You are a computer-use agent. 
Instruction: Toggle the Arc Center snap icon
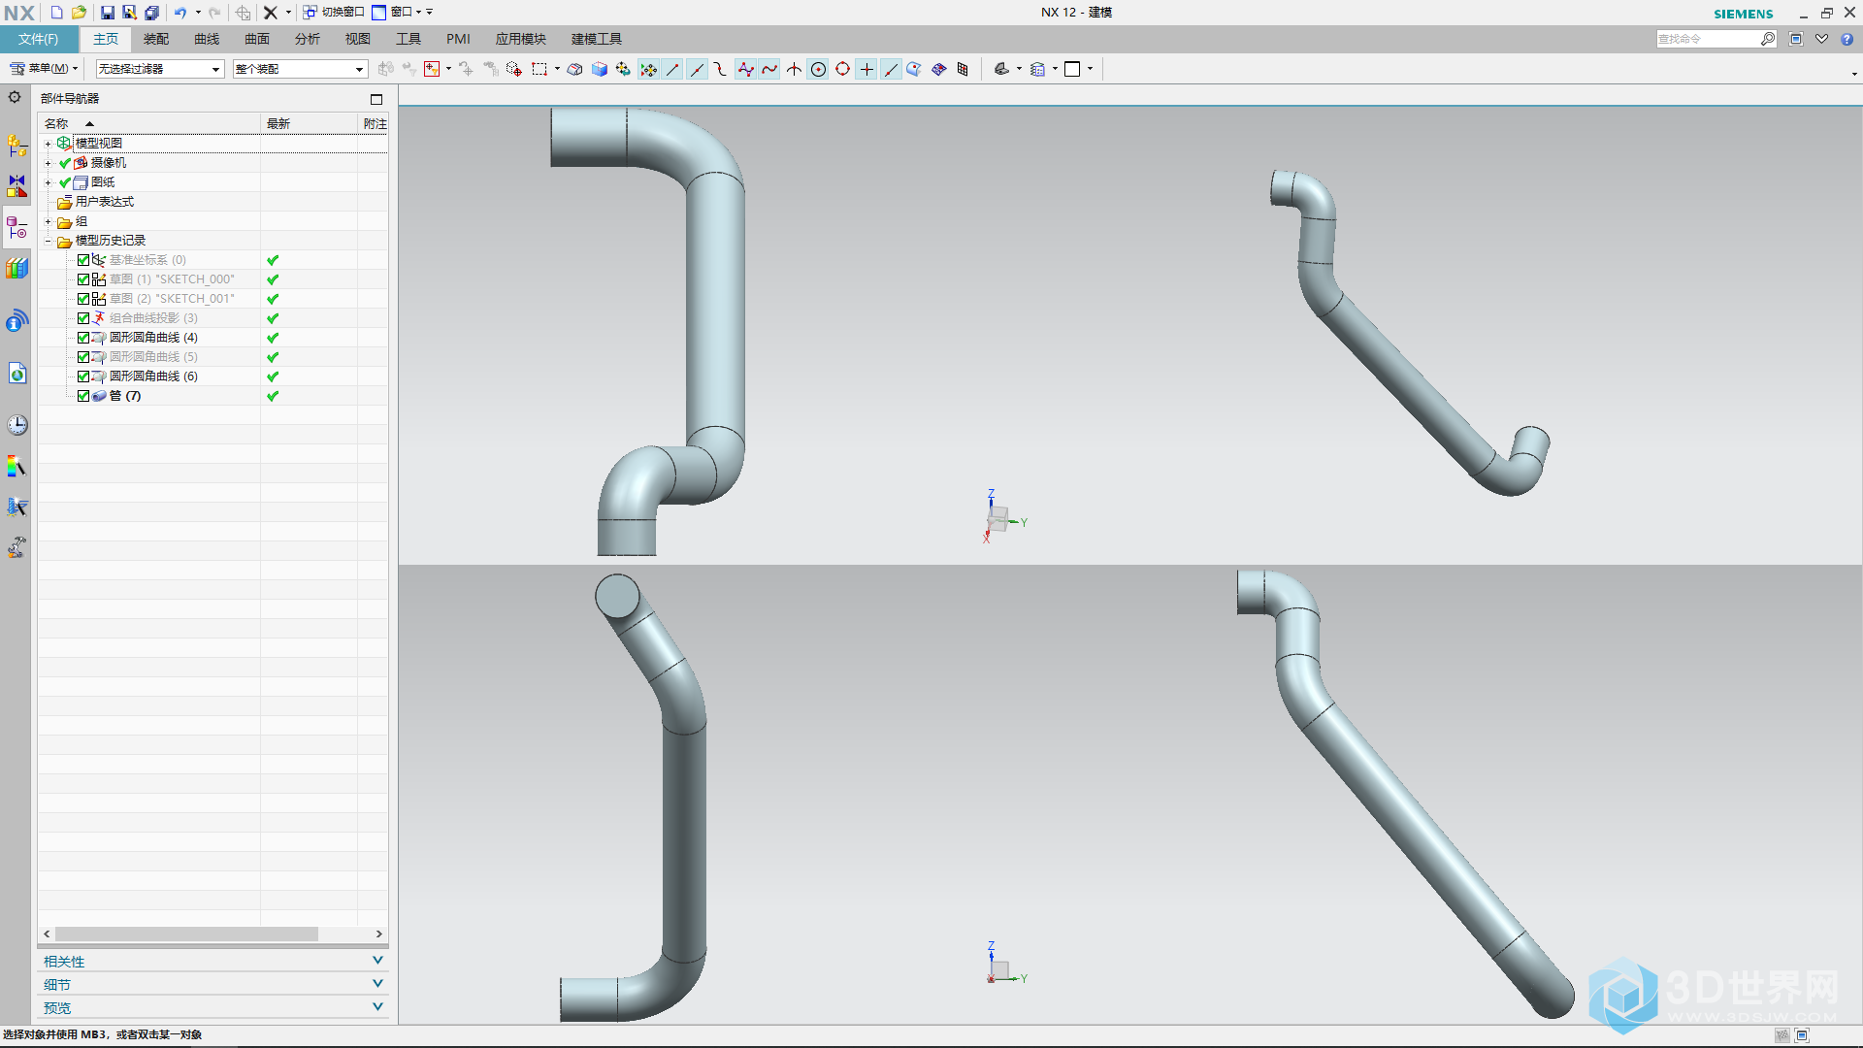pos(818,69)
